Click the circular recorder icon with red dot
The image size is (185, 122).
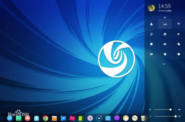tap(99, 118)
